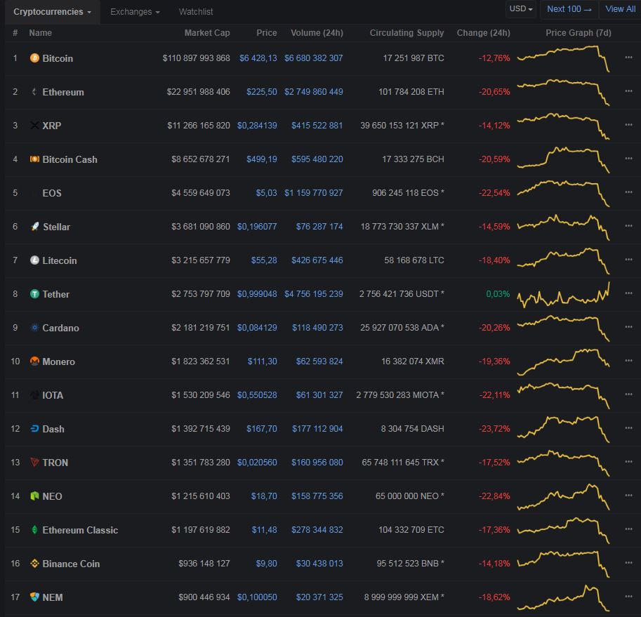Open more options for NEM row
The height and width of the screenshot is (617, 641).
pos(629,597)
